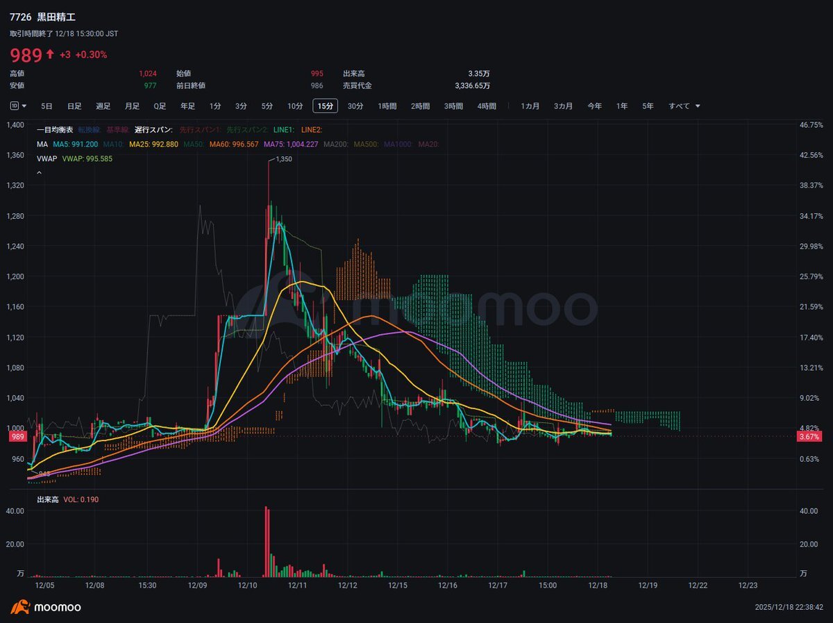
Task: Switch to the 10分 interval
Action: click(x=295, y=106)
